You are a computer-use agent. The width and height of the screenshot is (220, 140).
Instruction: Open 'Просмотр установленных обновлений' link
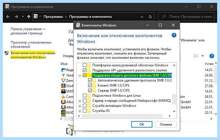click(31, 45)
